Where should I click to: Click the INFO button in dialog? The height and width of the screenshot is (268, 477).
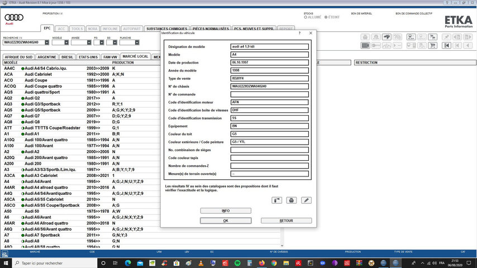point(226,210)
